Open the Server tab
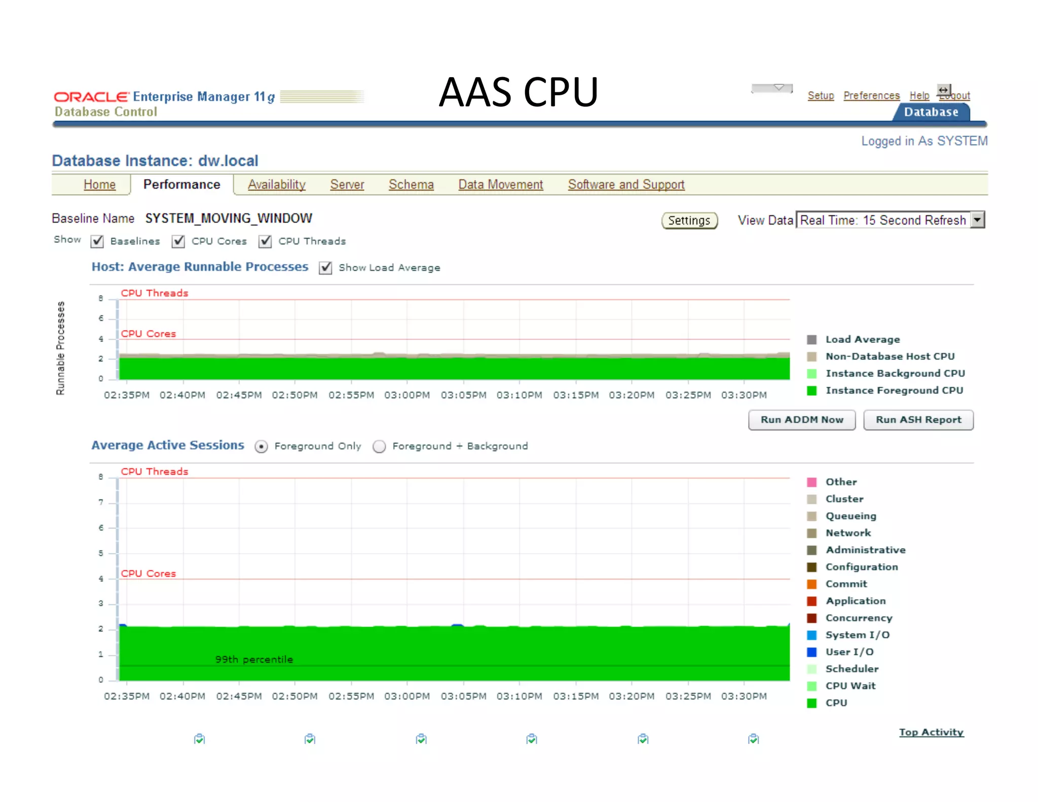Viewport: 1038px width, 802px height. coord(347,185)
